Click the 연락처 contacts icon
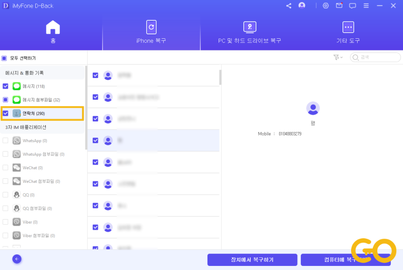The height and width of the screenshot is (270, 403). coord(17,113)
